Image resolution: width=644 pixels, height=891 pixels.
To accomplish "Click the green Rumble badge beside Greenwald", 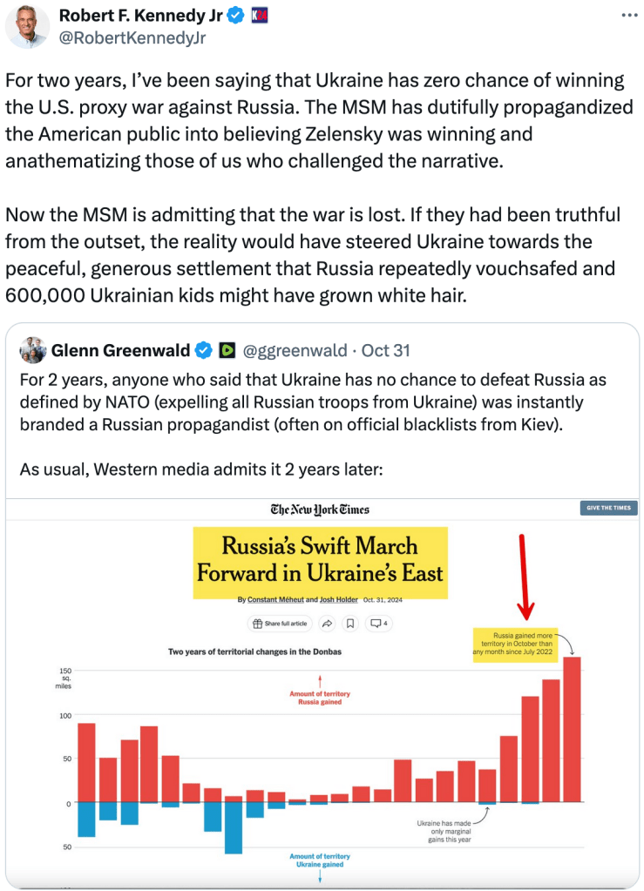I will 227,351.
